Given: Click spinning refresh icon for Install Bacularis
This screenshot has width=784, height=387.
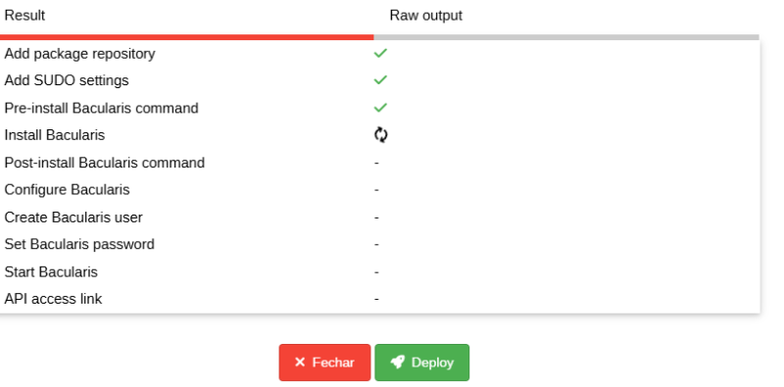Looking at the screenshot, I should point(381,135).
